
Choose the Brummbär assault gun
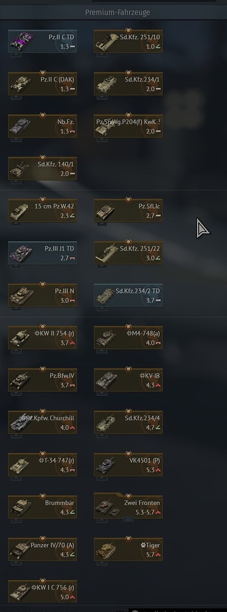[42, 507]
